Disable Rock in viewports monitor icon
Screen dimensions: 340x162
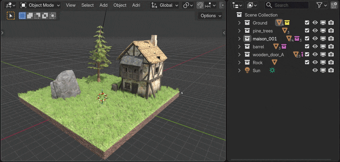point(323,62)
